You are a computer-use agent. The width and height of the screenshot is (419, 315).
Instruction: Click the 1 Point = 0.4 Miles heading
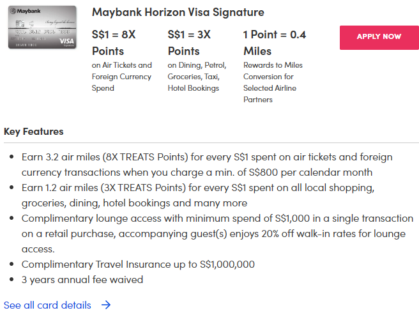(x=274, y=42)
